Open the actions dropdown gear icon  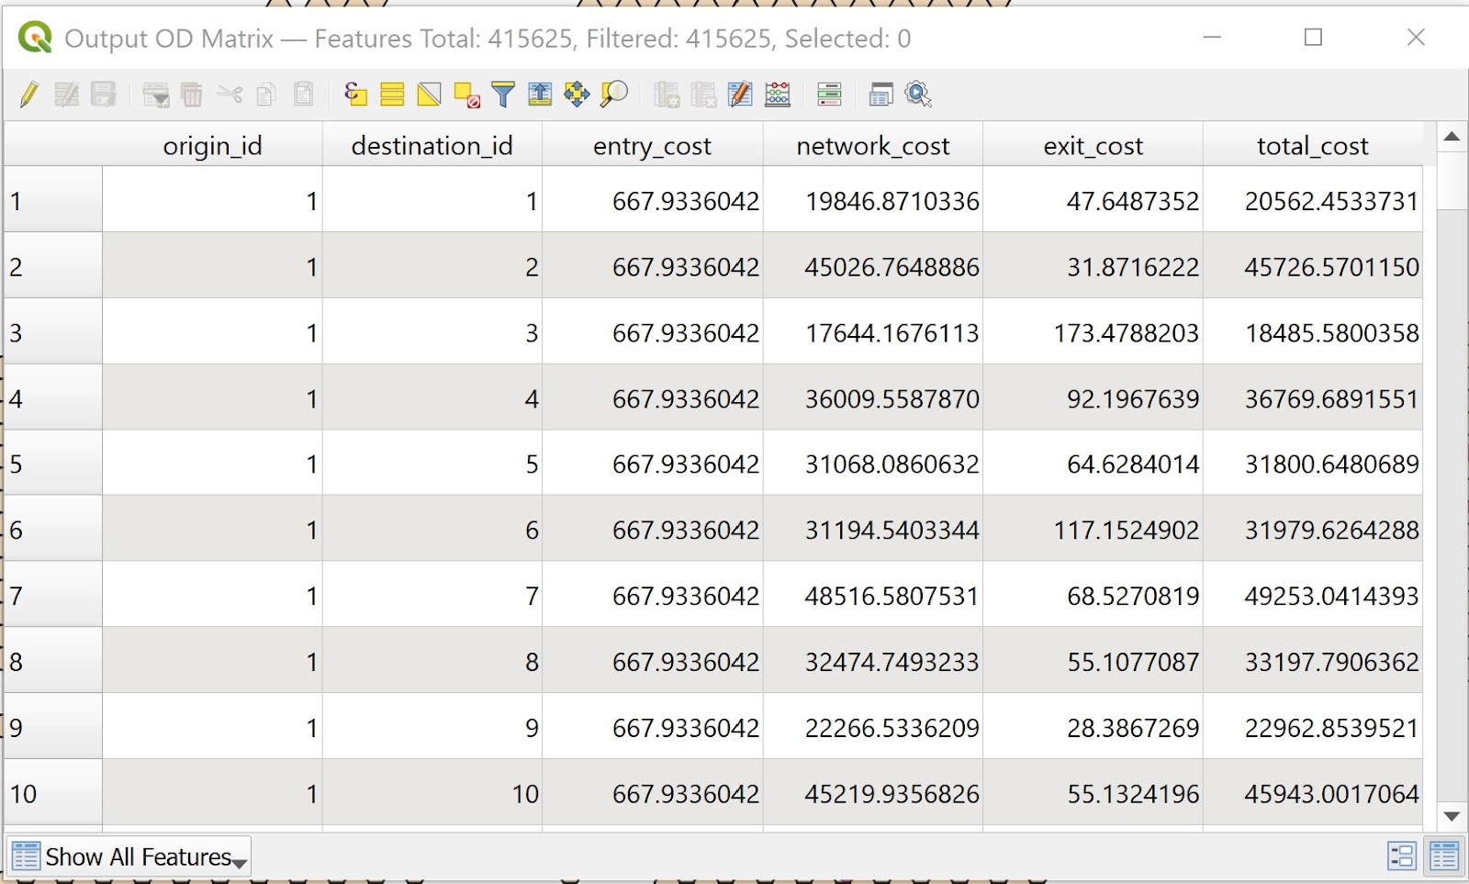[918, 95]
